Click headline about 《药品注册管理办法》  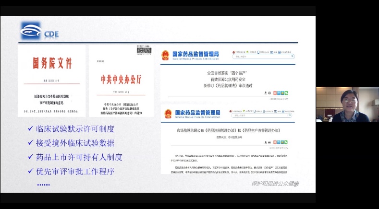point(228,130)
